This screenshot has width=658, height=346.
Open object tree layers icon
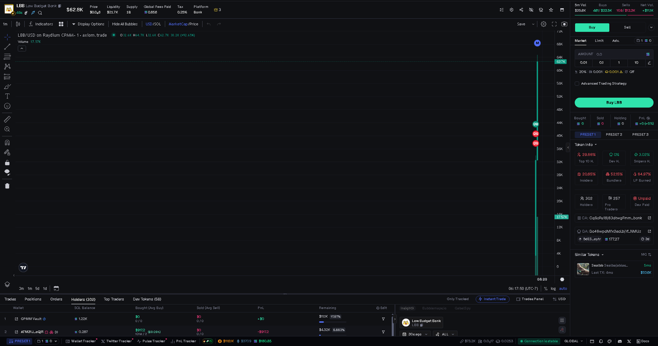click(7, 284)
